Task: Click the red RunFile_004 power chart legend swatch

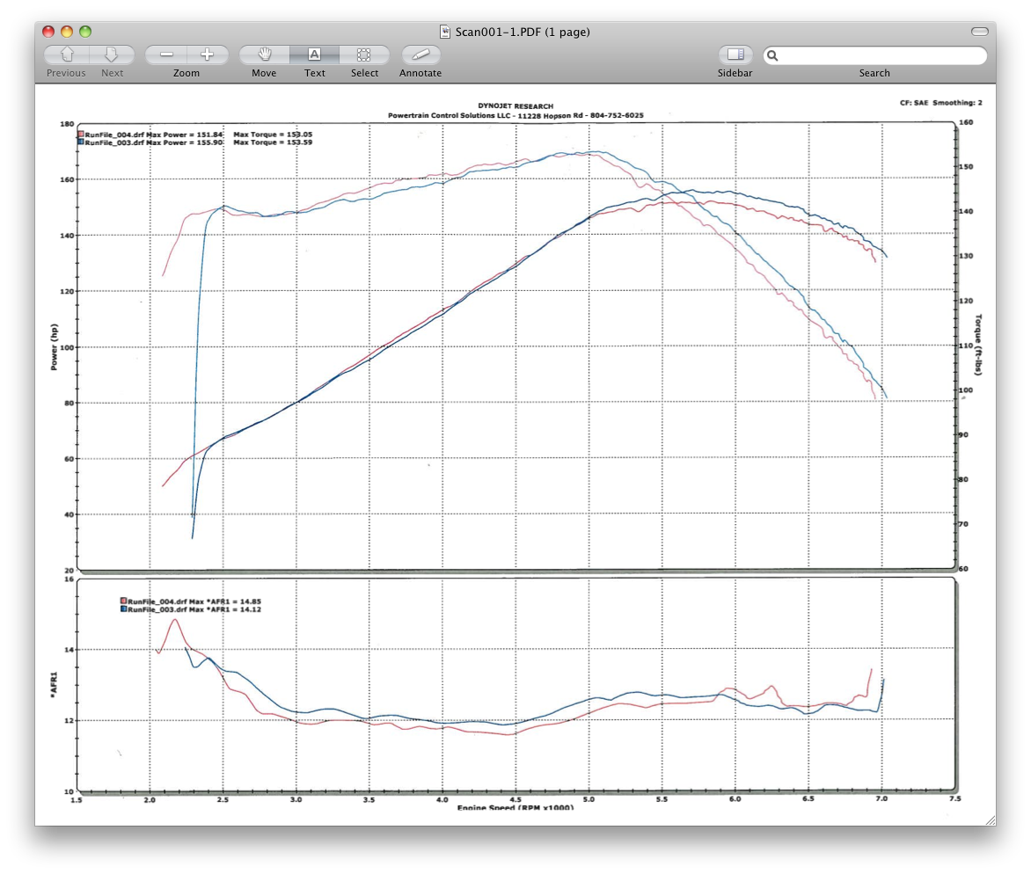Action: pyautogui.click(x=81, y=134)
